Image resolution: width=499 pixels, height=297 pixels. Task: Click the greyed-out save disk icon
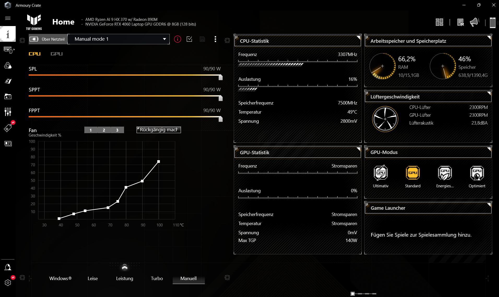(202, 39)
